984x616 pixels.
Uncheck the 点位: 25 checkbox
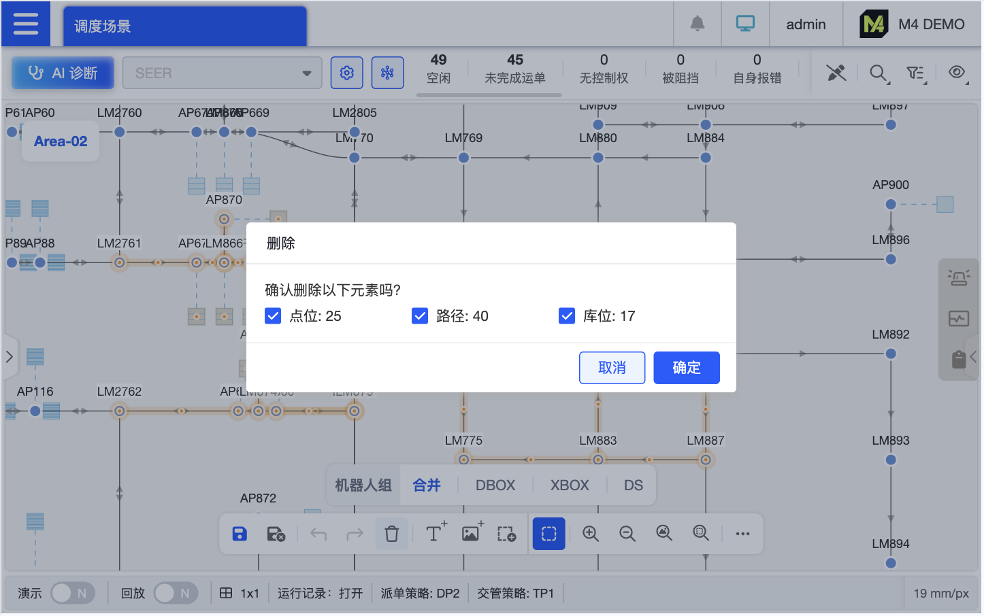[x=273, y=315]
